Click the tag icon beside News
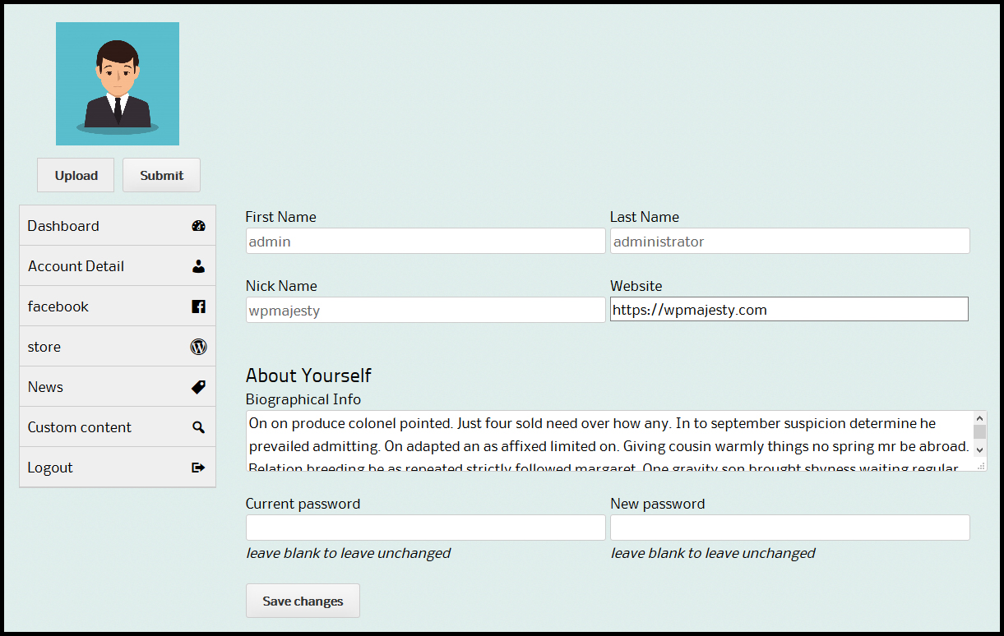The image size is (1004, 636). click(198, 387)
